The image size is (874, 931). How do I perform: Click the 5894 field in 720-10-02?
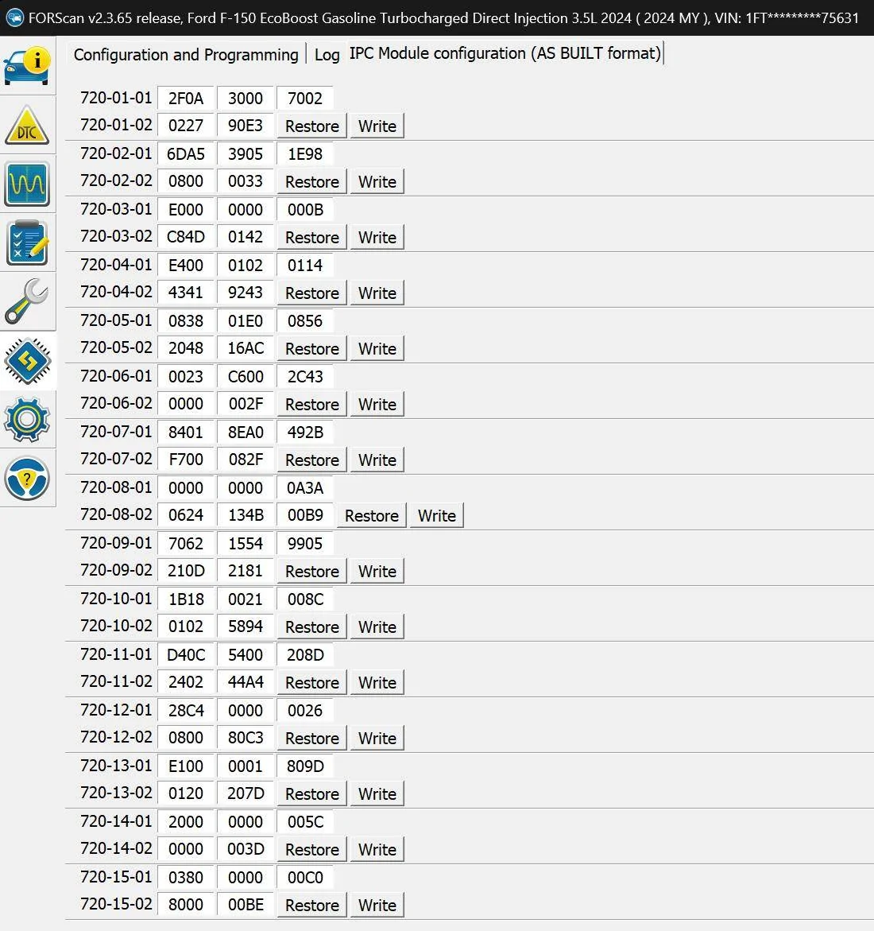pos(245,626)
